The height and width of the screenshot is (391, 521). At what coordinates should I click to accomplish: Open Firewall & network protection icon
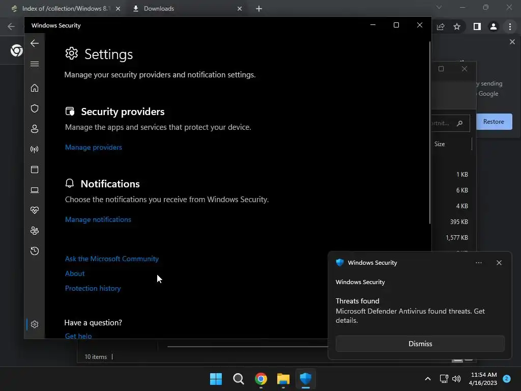[35, 149]
